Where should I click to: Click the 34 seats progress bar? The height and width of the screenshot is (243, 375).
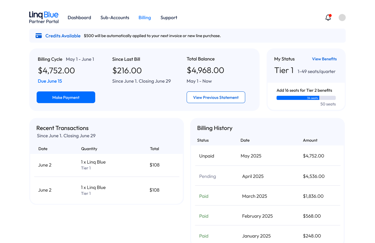click(x=306, y=98)
